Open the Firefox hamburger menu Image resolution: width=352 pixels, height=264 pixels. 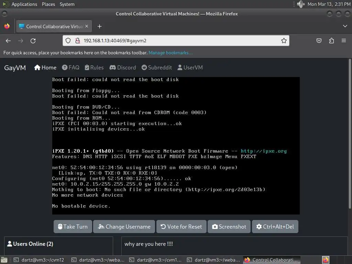point(344,41)
